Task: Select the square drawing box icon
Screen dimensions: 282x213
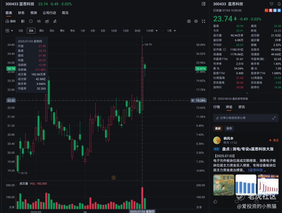Action: pos(31,21)
